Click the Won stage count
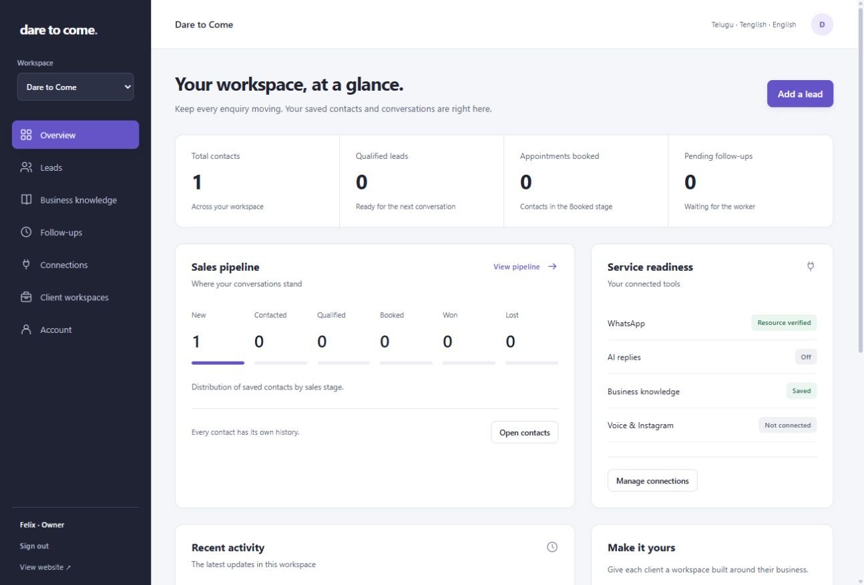This screenshot has width=864, height=585. coord(447,342)
